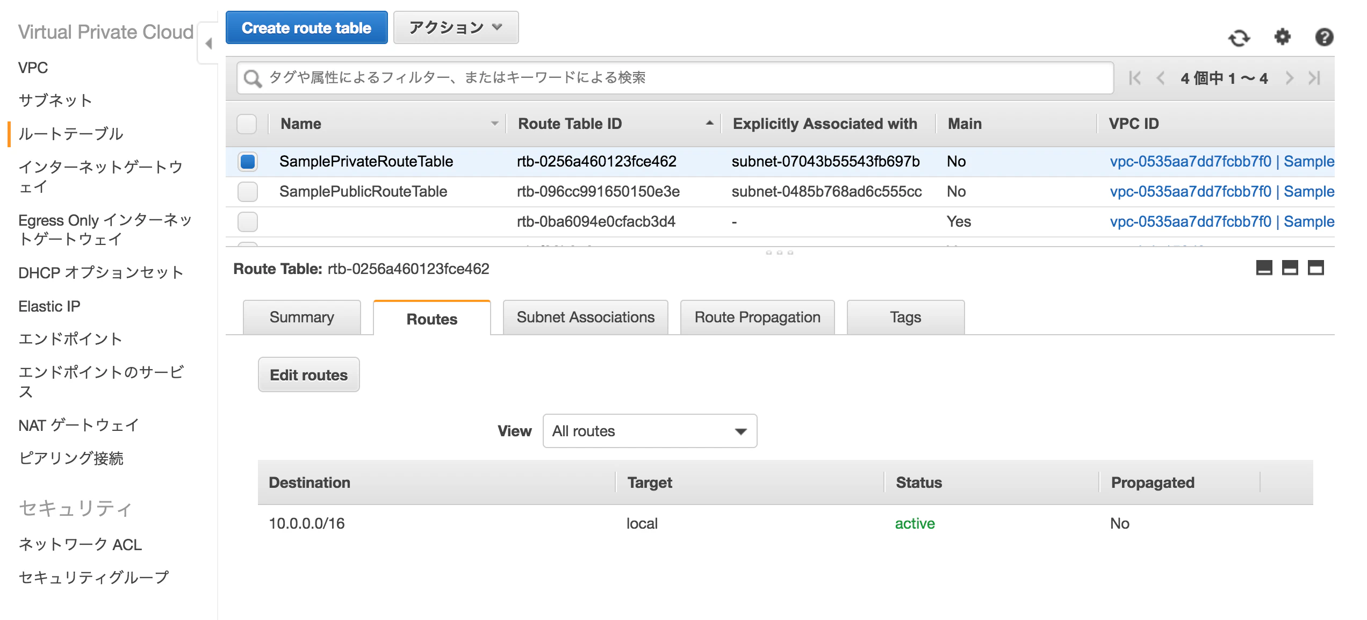Open the Route Propagation tab

coord(757,318)
